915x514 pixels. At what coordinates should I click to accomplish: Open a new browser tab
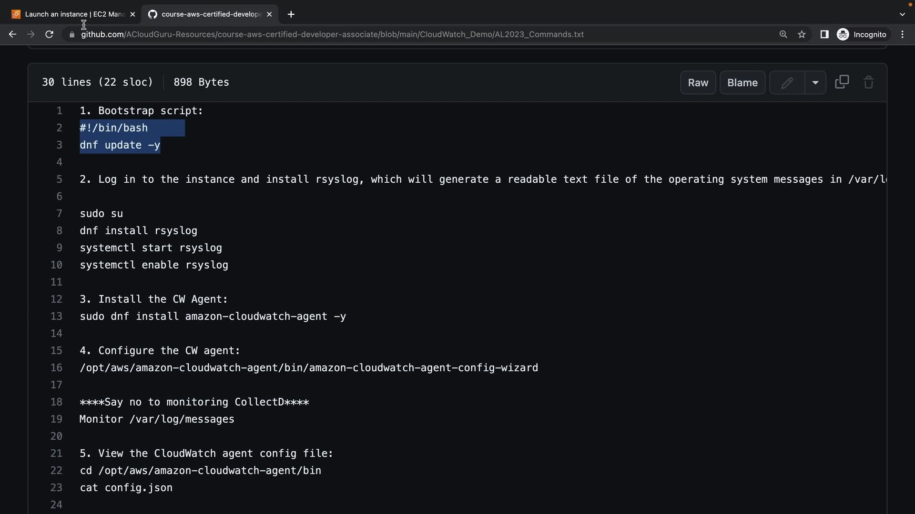[x=291, y=14]
